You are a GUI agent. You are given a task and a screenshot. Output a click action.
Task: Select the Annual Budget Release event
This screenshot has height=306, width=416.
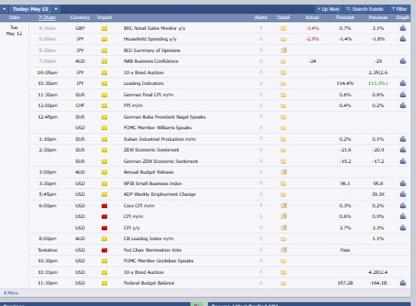[x=148, y=172]
